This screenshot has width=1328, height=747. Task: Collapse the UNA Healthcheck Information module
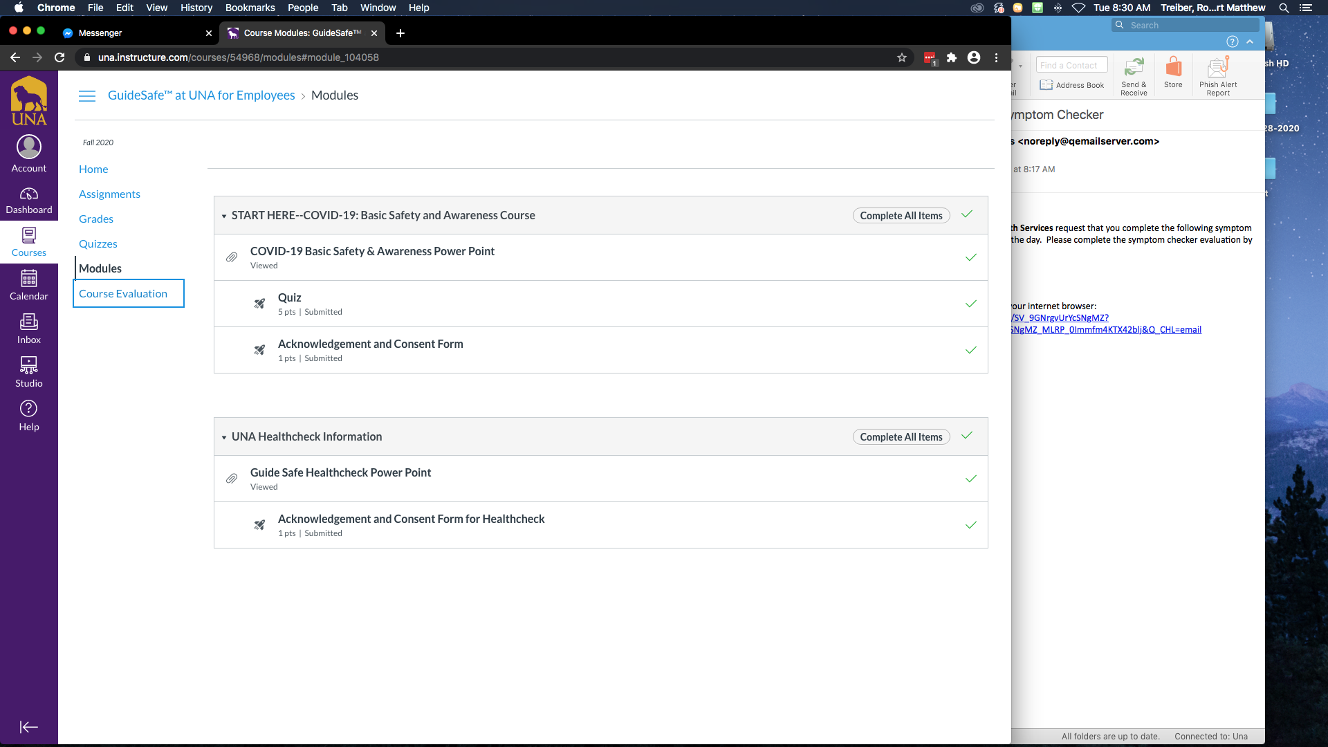tap(224, 438)
